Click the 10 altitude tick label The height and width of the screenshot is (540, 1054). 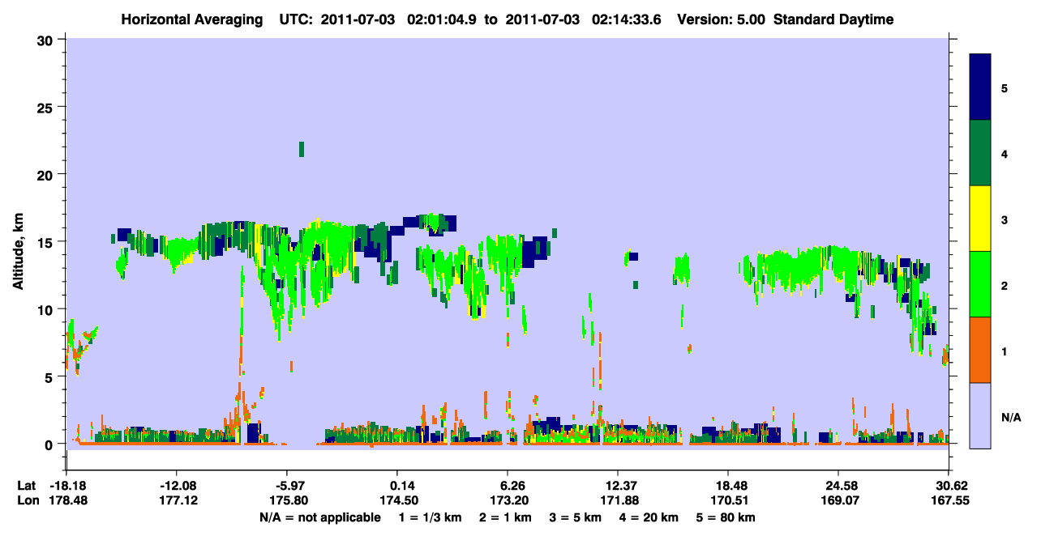click(x=47, y=309)
